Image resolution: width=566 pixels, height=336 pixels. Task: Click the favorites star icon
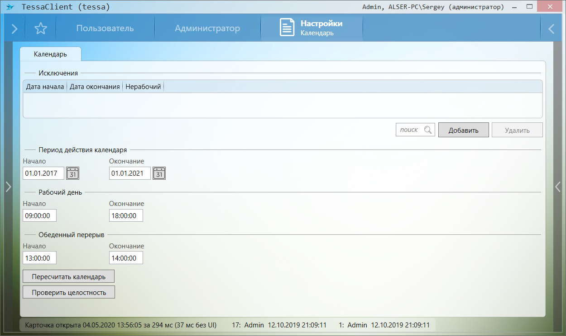(x=41, y=28)
